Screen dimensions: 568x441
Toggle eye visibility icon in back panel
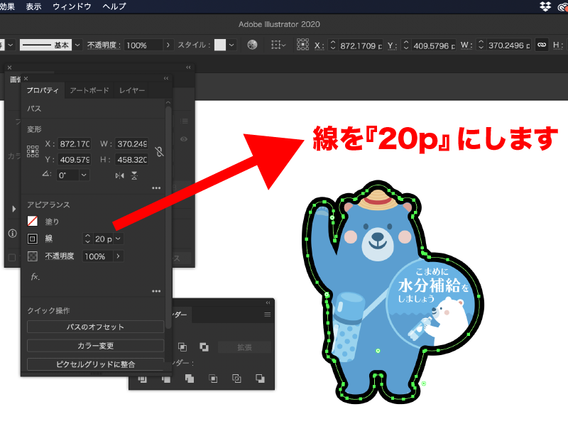click(184, 139)
